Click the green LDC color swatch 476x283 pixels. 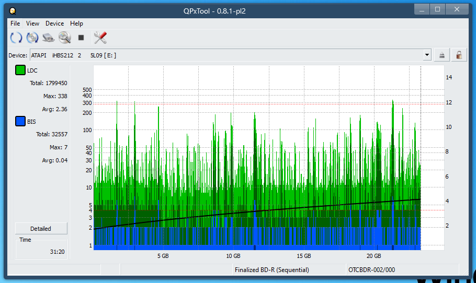[x=20, y=70]
